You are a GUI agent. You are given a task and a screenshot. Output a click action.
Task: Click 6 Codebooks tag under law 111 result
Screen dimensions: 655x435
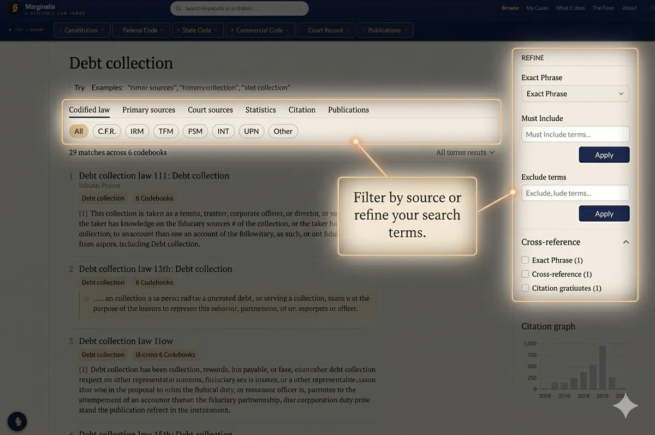tap(154, 198)
